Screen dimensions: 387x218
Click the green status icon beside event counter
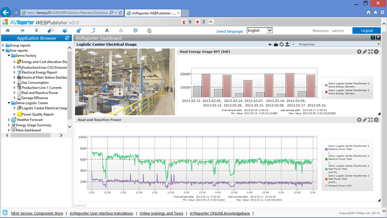tap(211, 22)
